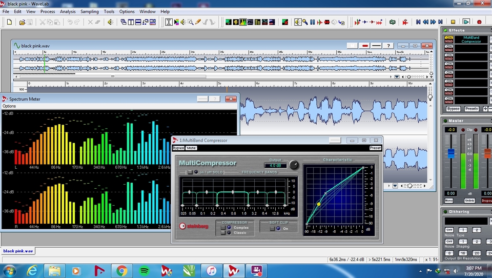
Task: Click the question mark button in wave window
Action: (x=388, y=46)
